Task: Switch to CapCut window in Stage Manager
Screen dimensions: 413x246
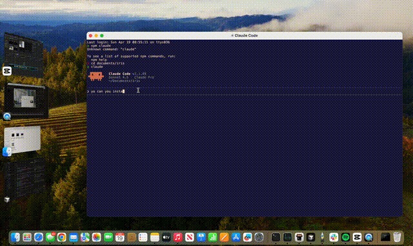Action: coord(24,55)
